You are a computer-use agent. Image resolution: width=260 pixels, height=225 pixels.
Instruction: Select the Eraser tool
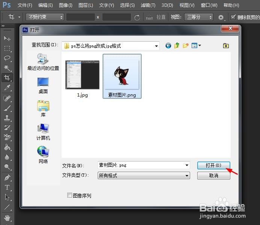(x=7, y=137)
